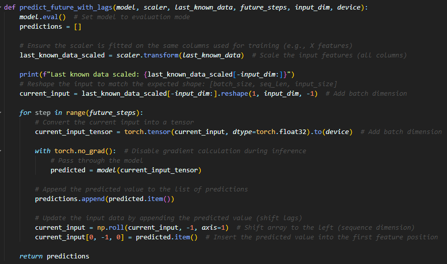Click the comment 'Convert the current input into a tensor'
Viewport: 447px width, 264px height.
pos(114,122)
